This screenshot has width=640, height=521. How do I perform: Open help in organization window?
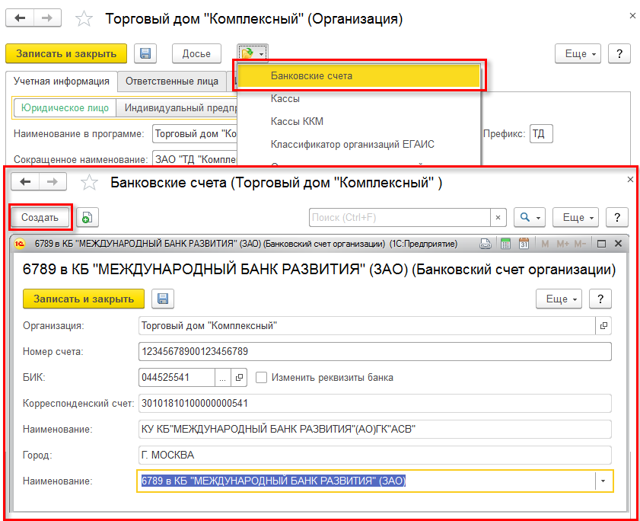coord(619,53)
